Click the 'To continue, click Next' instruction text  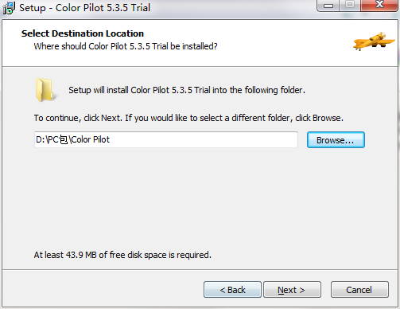188,118
